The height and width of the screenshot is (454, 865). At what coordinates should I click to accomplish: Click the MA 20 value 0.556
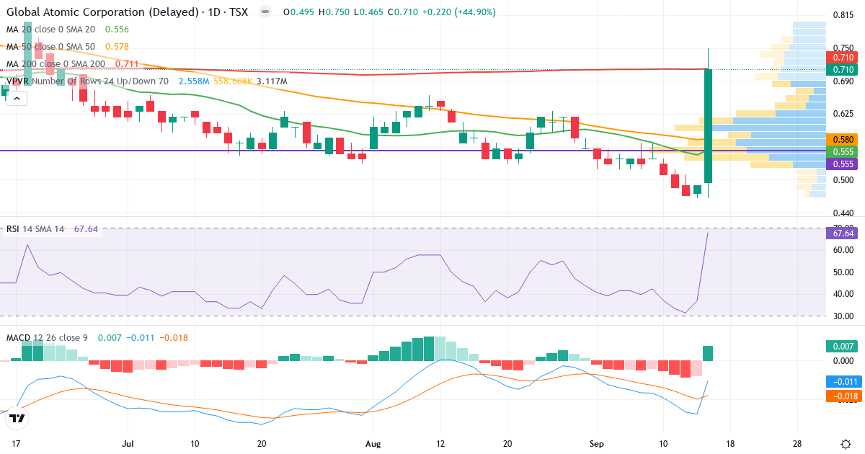point(117,30)
